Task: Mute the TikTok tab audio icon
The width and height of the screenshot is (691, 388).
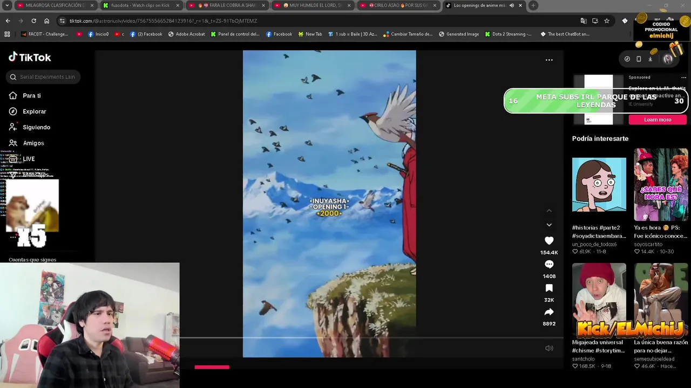Action: 511,5
